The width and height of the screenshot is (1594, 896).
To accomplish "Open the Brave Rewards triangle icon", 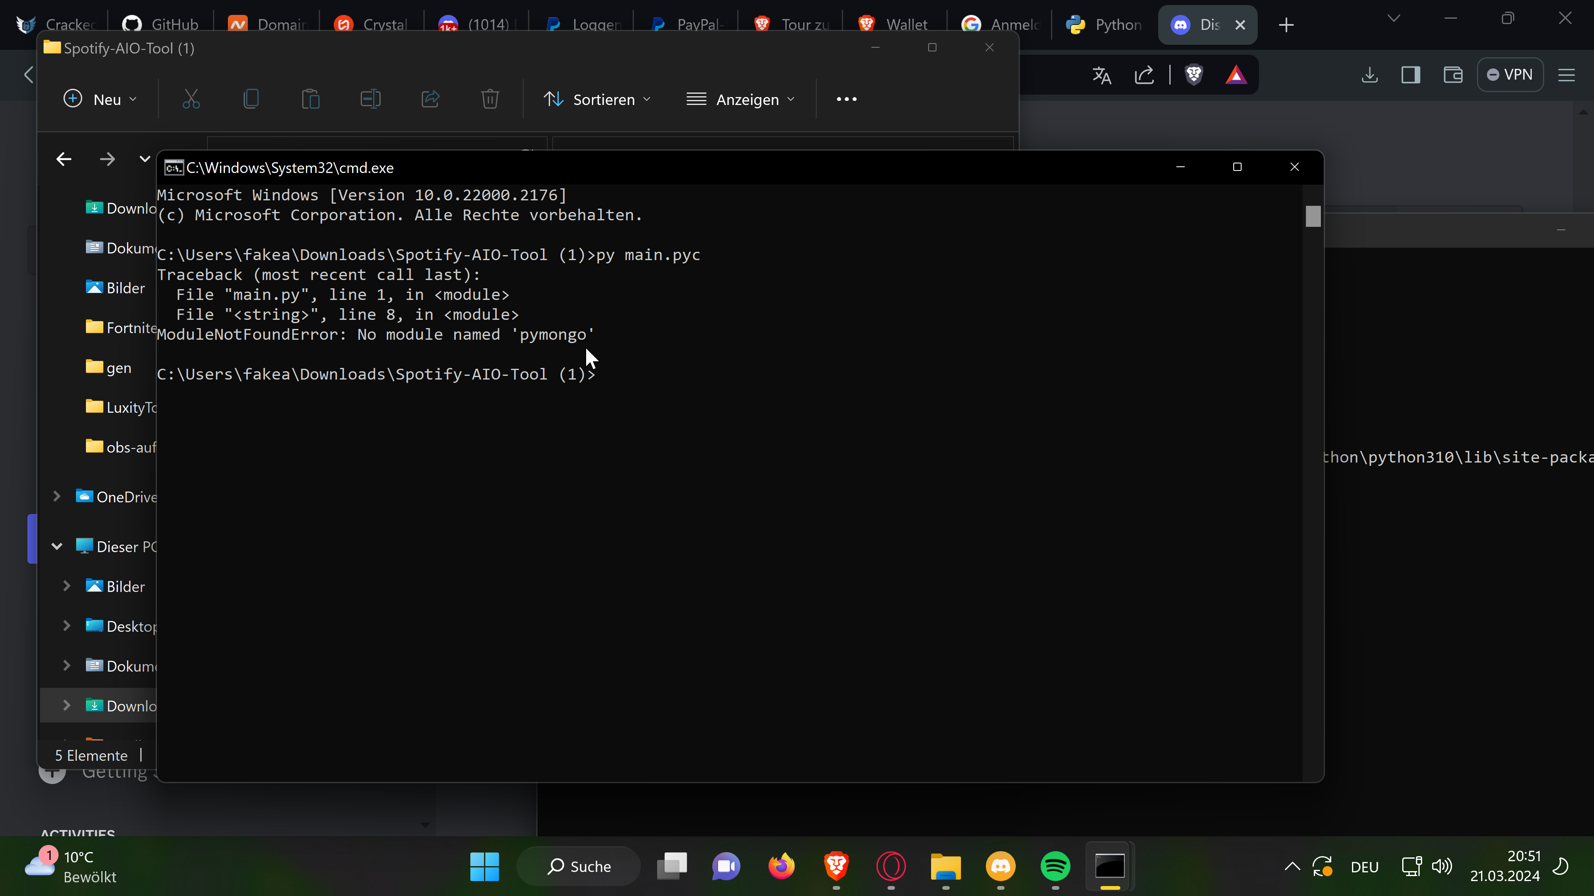I will pos(1236,75).
